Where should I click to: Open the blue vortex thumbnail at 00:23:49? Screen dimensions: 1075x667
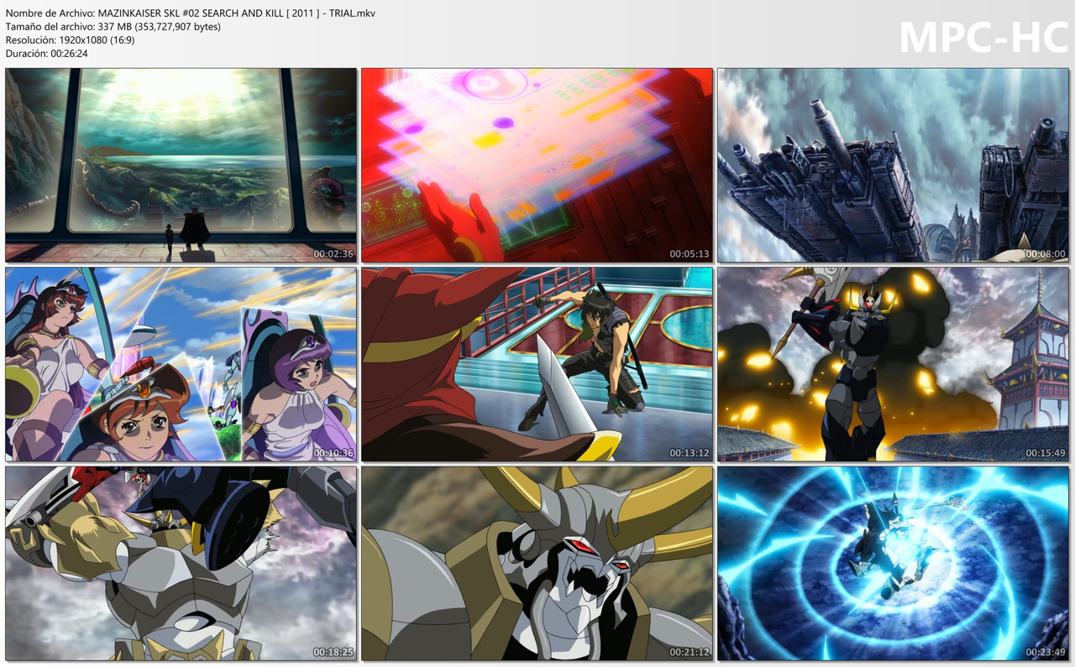(893, 564)
